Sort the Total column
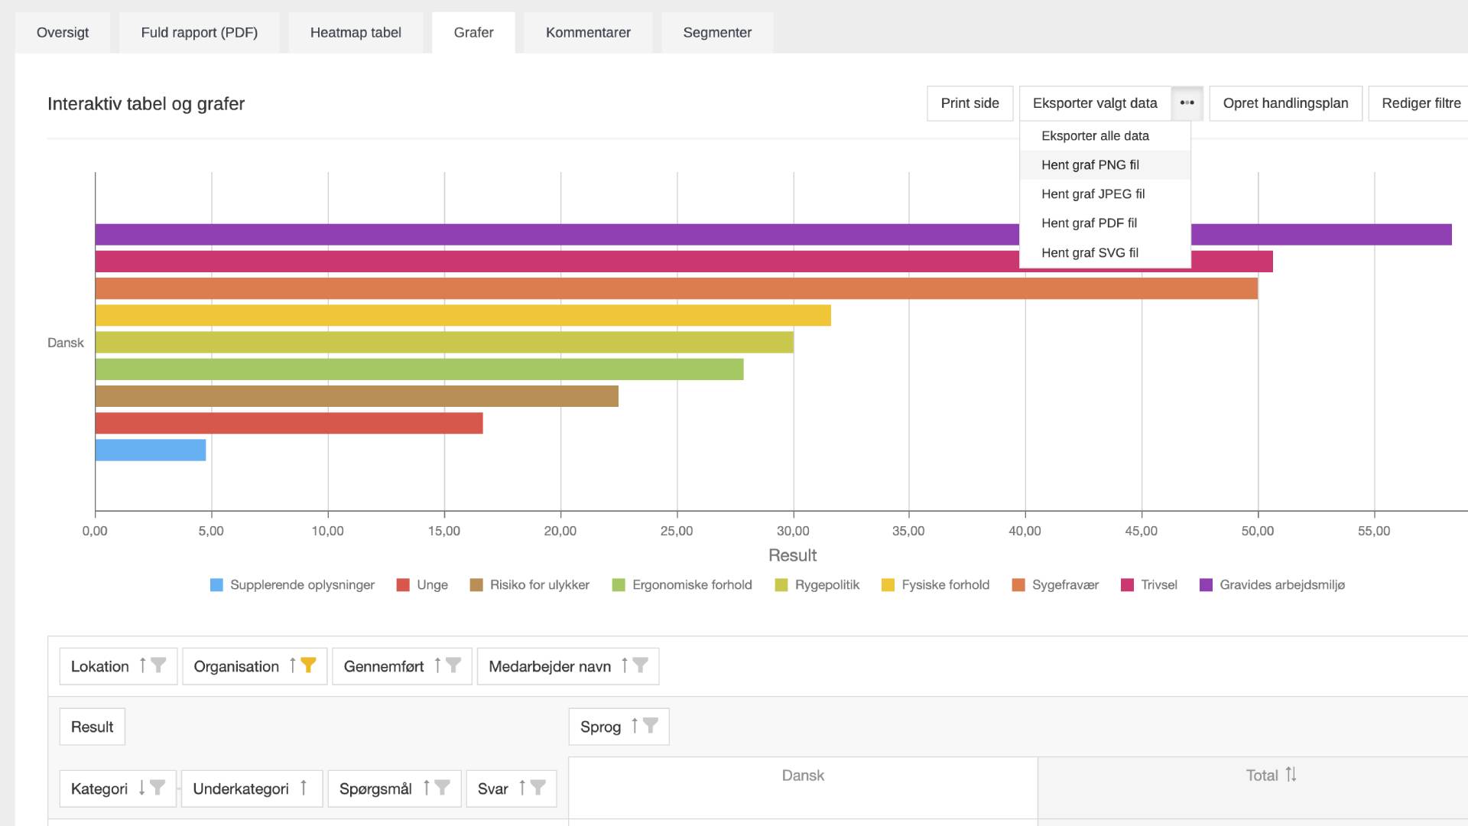The image size is (1468, 826). [x=1291, y=775]
